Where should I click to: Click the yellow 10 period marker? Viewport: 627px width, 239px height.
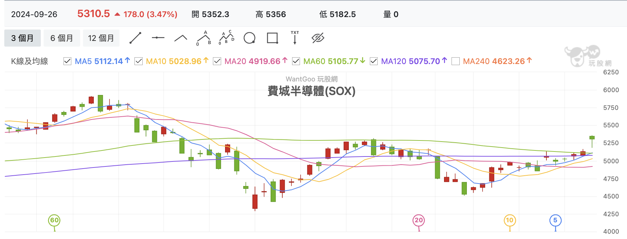click(510, 221)
